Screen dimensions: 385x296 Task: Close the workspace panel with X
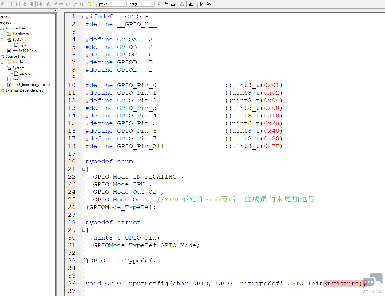point(56,11)
